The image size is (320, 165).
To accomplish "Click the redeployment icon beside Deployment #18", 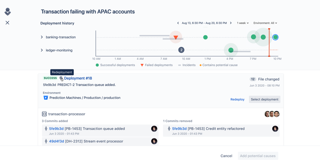I will pyautogui.click(x=61, y=78).
